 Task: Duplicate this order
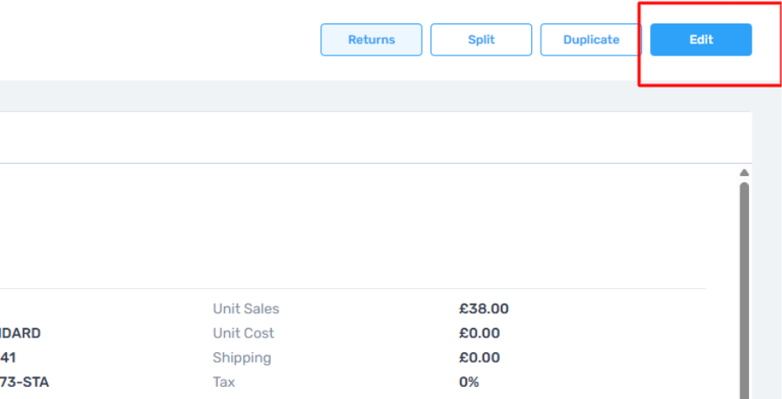[x=591, y=40]
